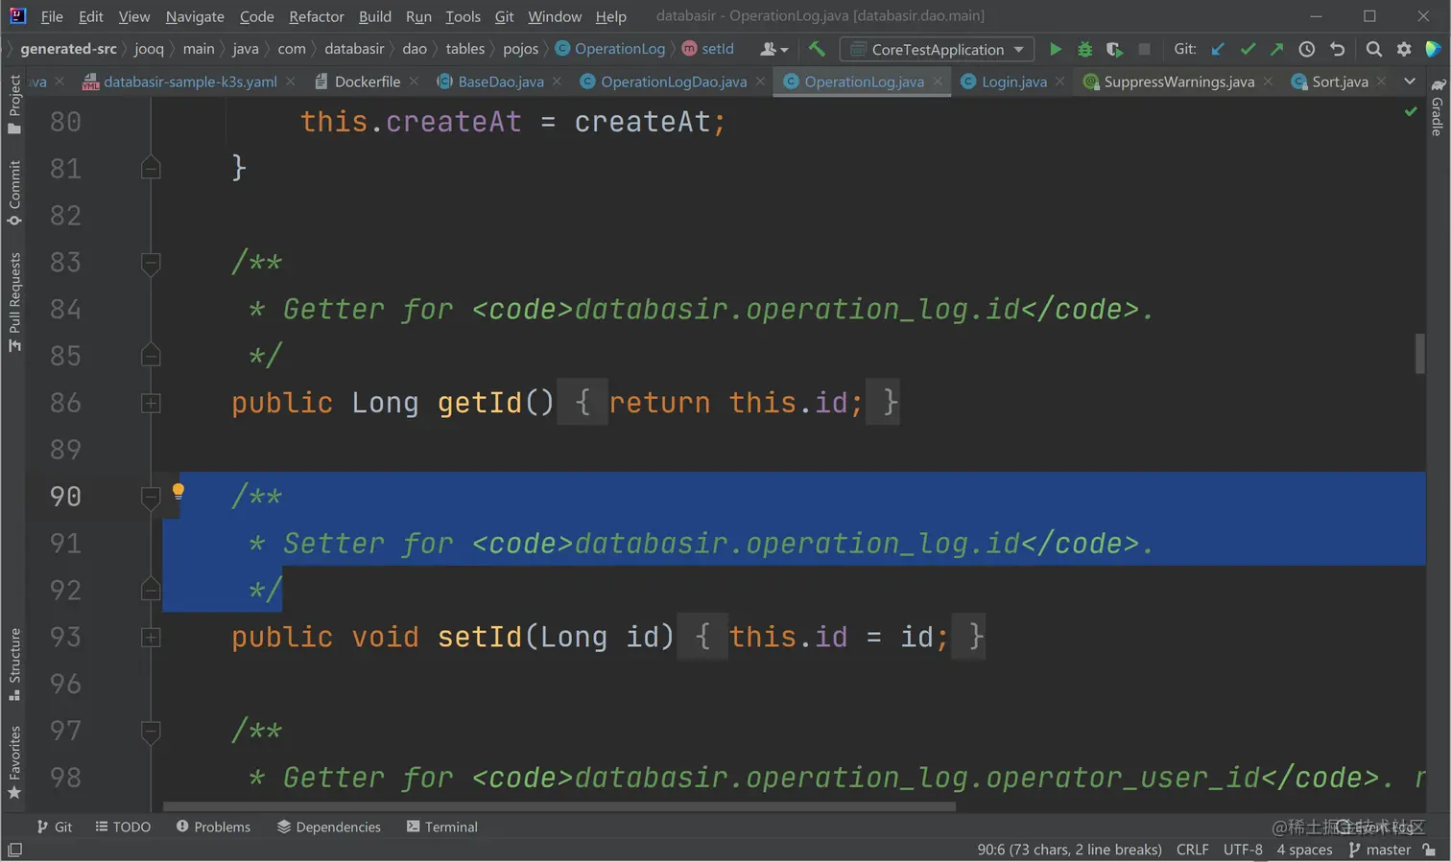Open Search Everywhere magnifier icon
The width and height of the screenshot is (1451, 862).
click(1374, 49)
